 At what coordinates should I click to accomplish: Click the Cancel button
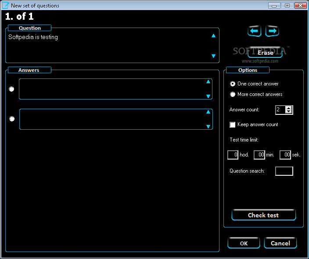click(280, 243)
